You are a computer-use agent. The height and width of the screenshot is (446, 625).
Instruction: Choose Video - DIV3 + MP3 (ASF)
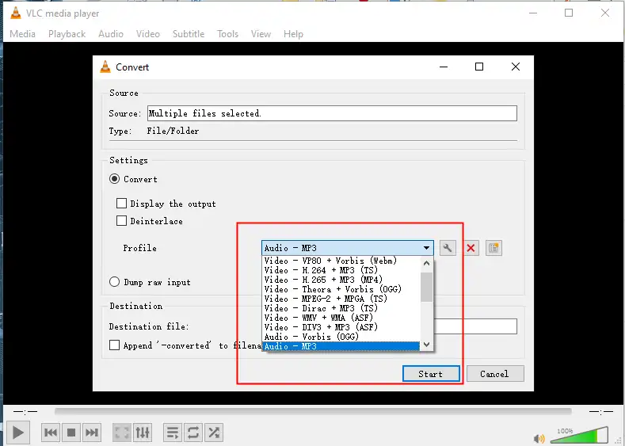pyautogui.click(x=341, y=328)
